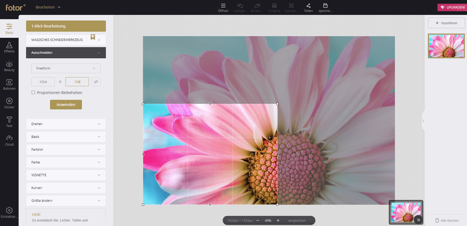Expand the VIGNETTE section
The width and height of the screenshot is (467, 226).
click(66, 175)
